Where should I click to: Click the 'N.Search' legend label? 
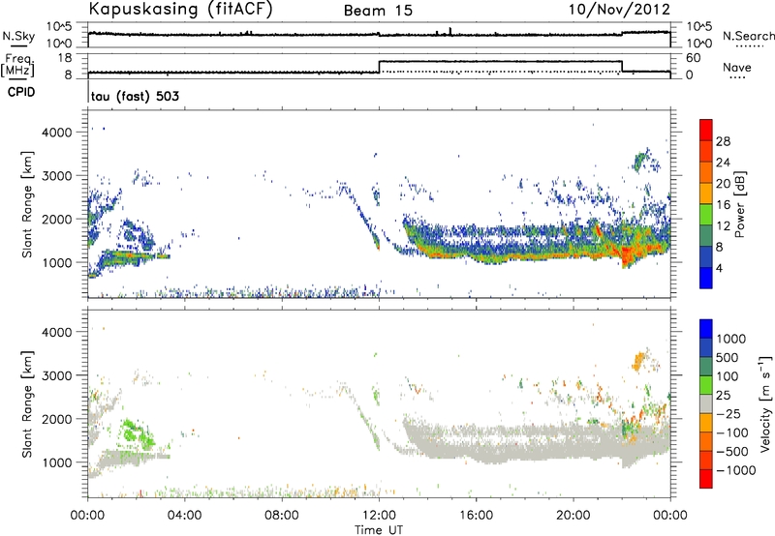click(748, 36)
